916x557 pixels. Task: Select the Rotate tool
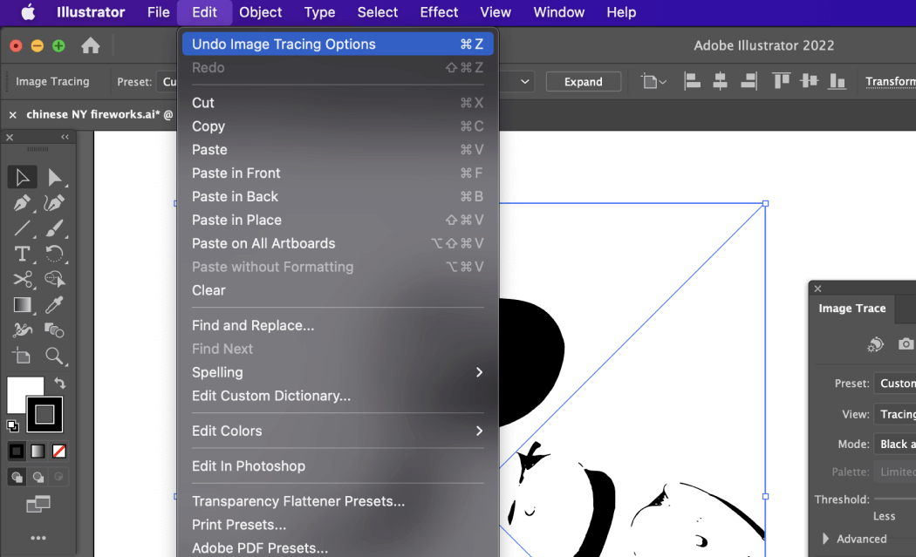point(55,254)
